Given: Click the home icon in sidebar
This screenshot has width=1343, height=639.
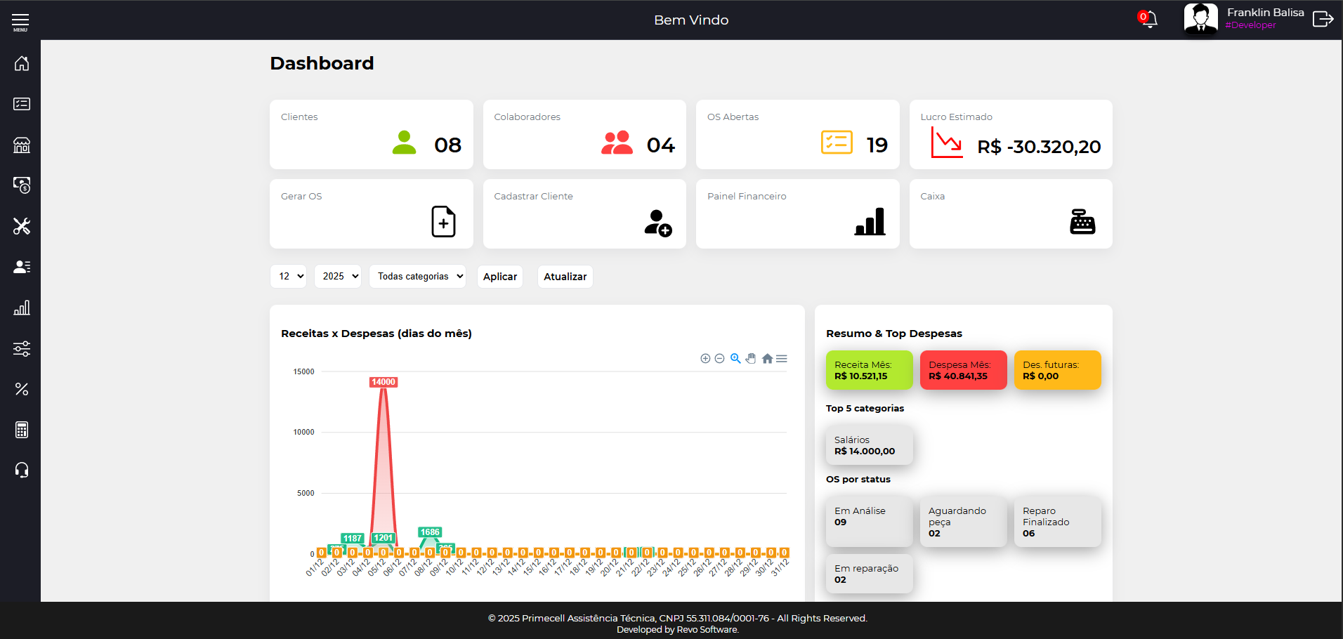Looking at the screenshot, I should (22, 63).
